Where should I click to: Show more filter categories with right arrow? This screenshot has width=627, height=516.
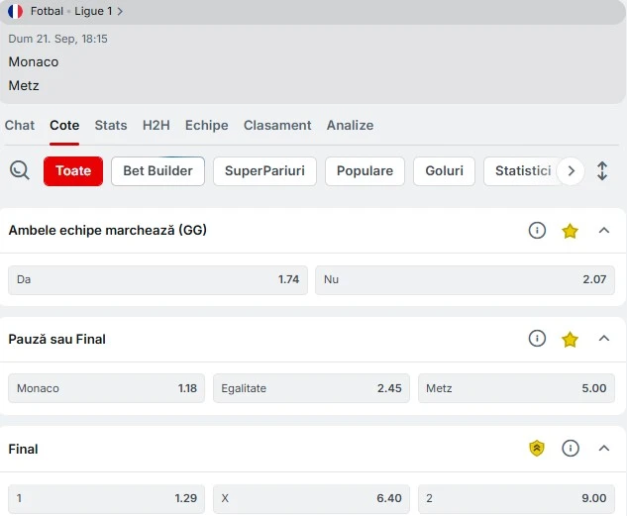click(571, 171)
